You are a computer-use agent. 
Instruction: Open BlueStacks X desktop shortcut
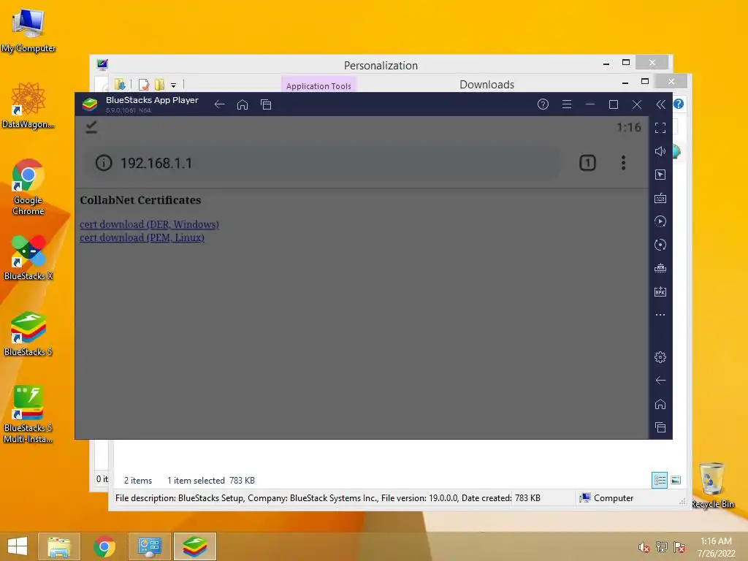pos(28,258)
